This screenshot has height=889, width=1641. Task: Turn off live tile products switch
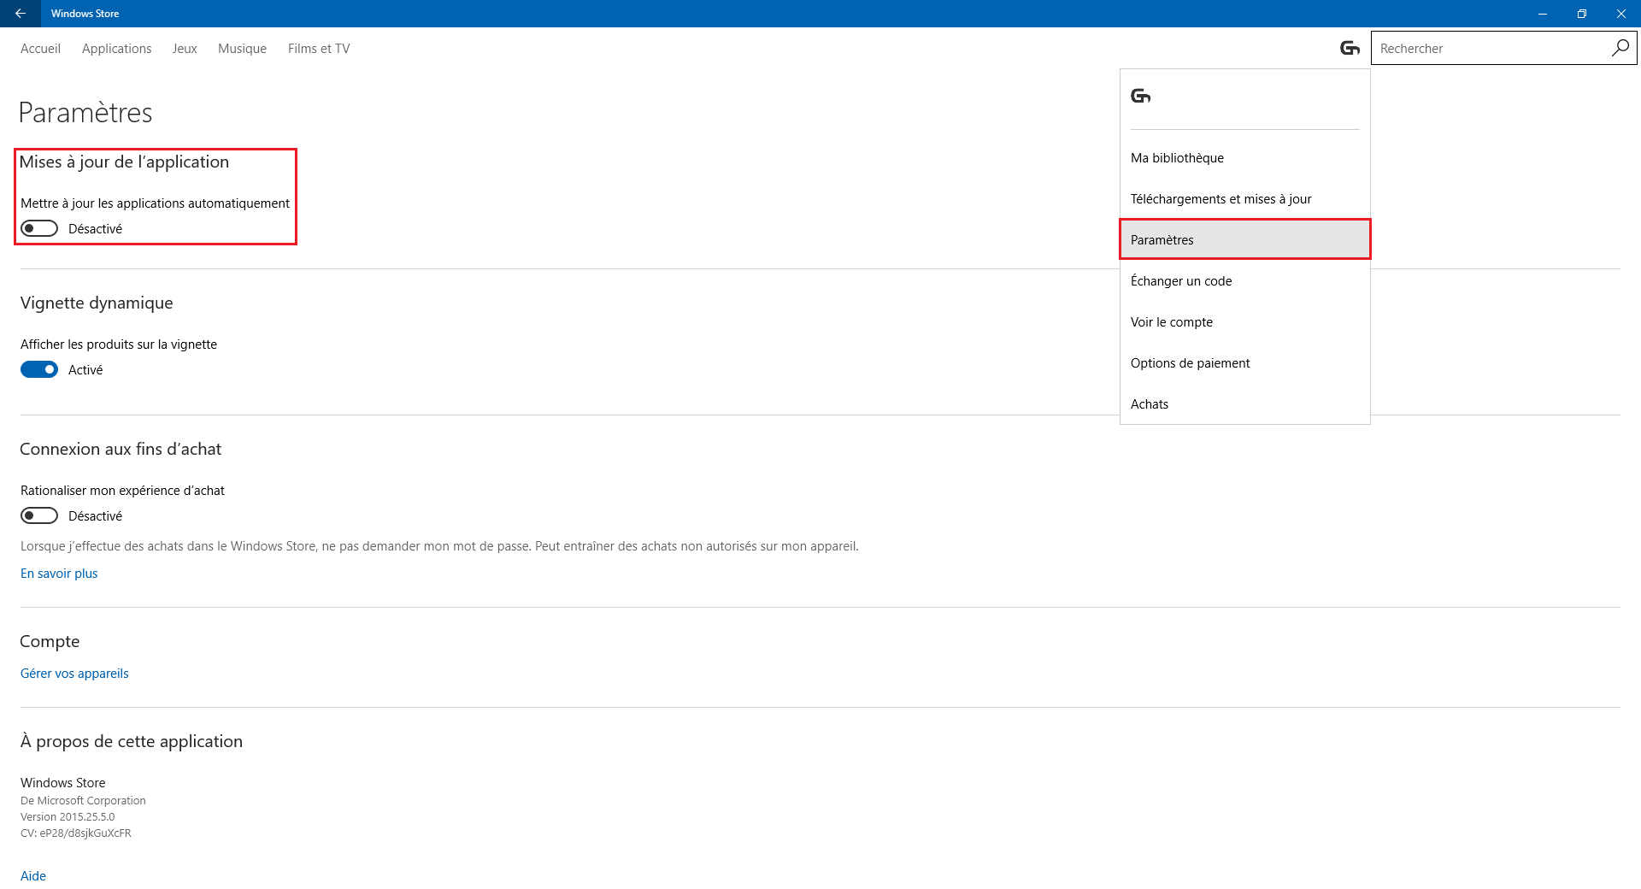(39, 369)
